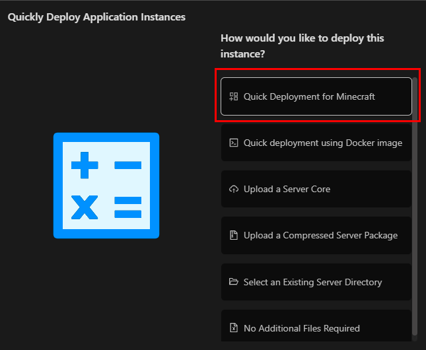Viewport: 426px width, 350px height.
Task: Click the plus symbol in calculator graphic
Action: (x=85, y=164)
